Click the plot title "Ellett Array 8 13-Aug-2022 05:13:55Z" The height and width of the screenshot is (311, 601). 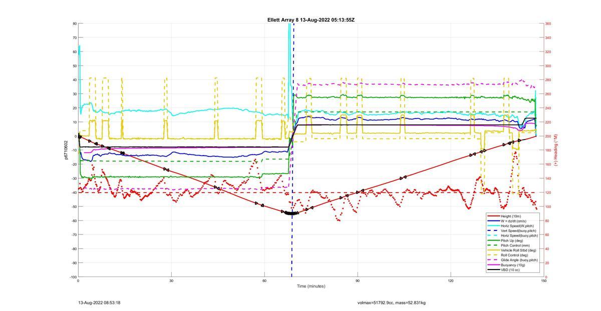coord(311,20)
